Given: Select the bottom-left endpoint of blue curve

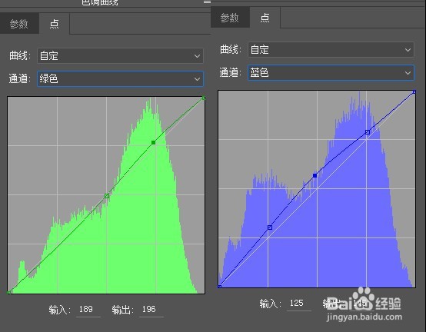Looking at the screenshot, I should (219, 287).
